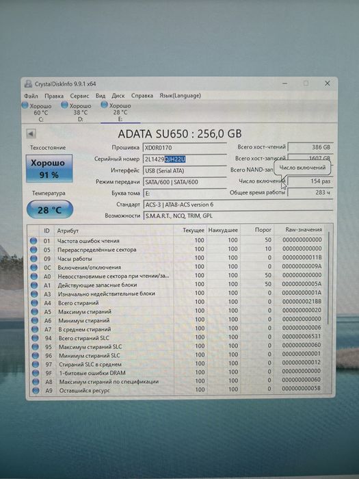Screen dimensions: 359x479
Task: Open the Вид menu
Action: 101,96
